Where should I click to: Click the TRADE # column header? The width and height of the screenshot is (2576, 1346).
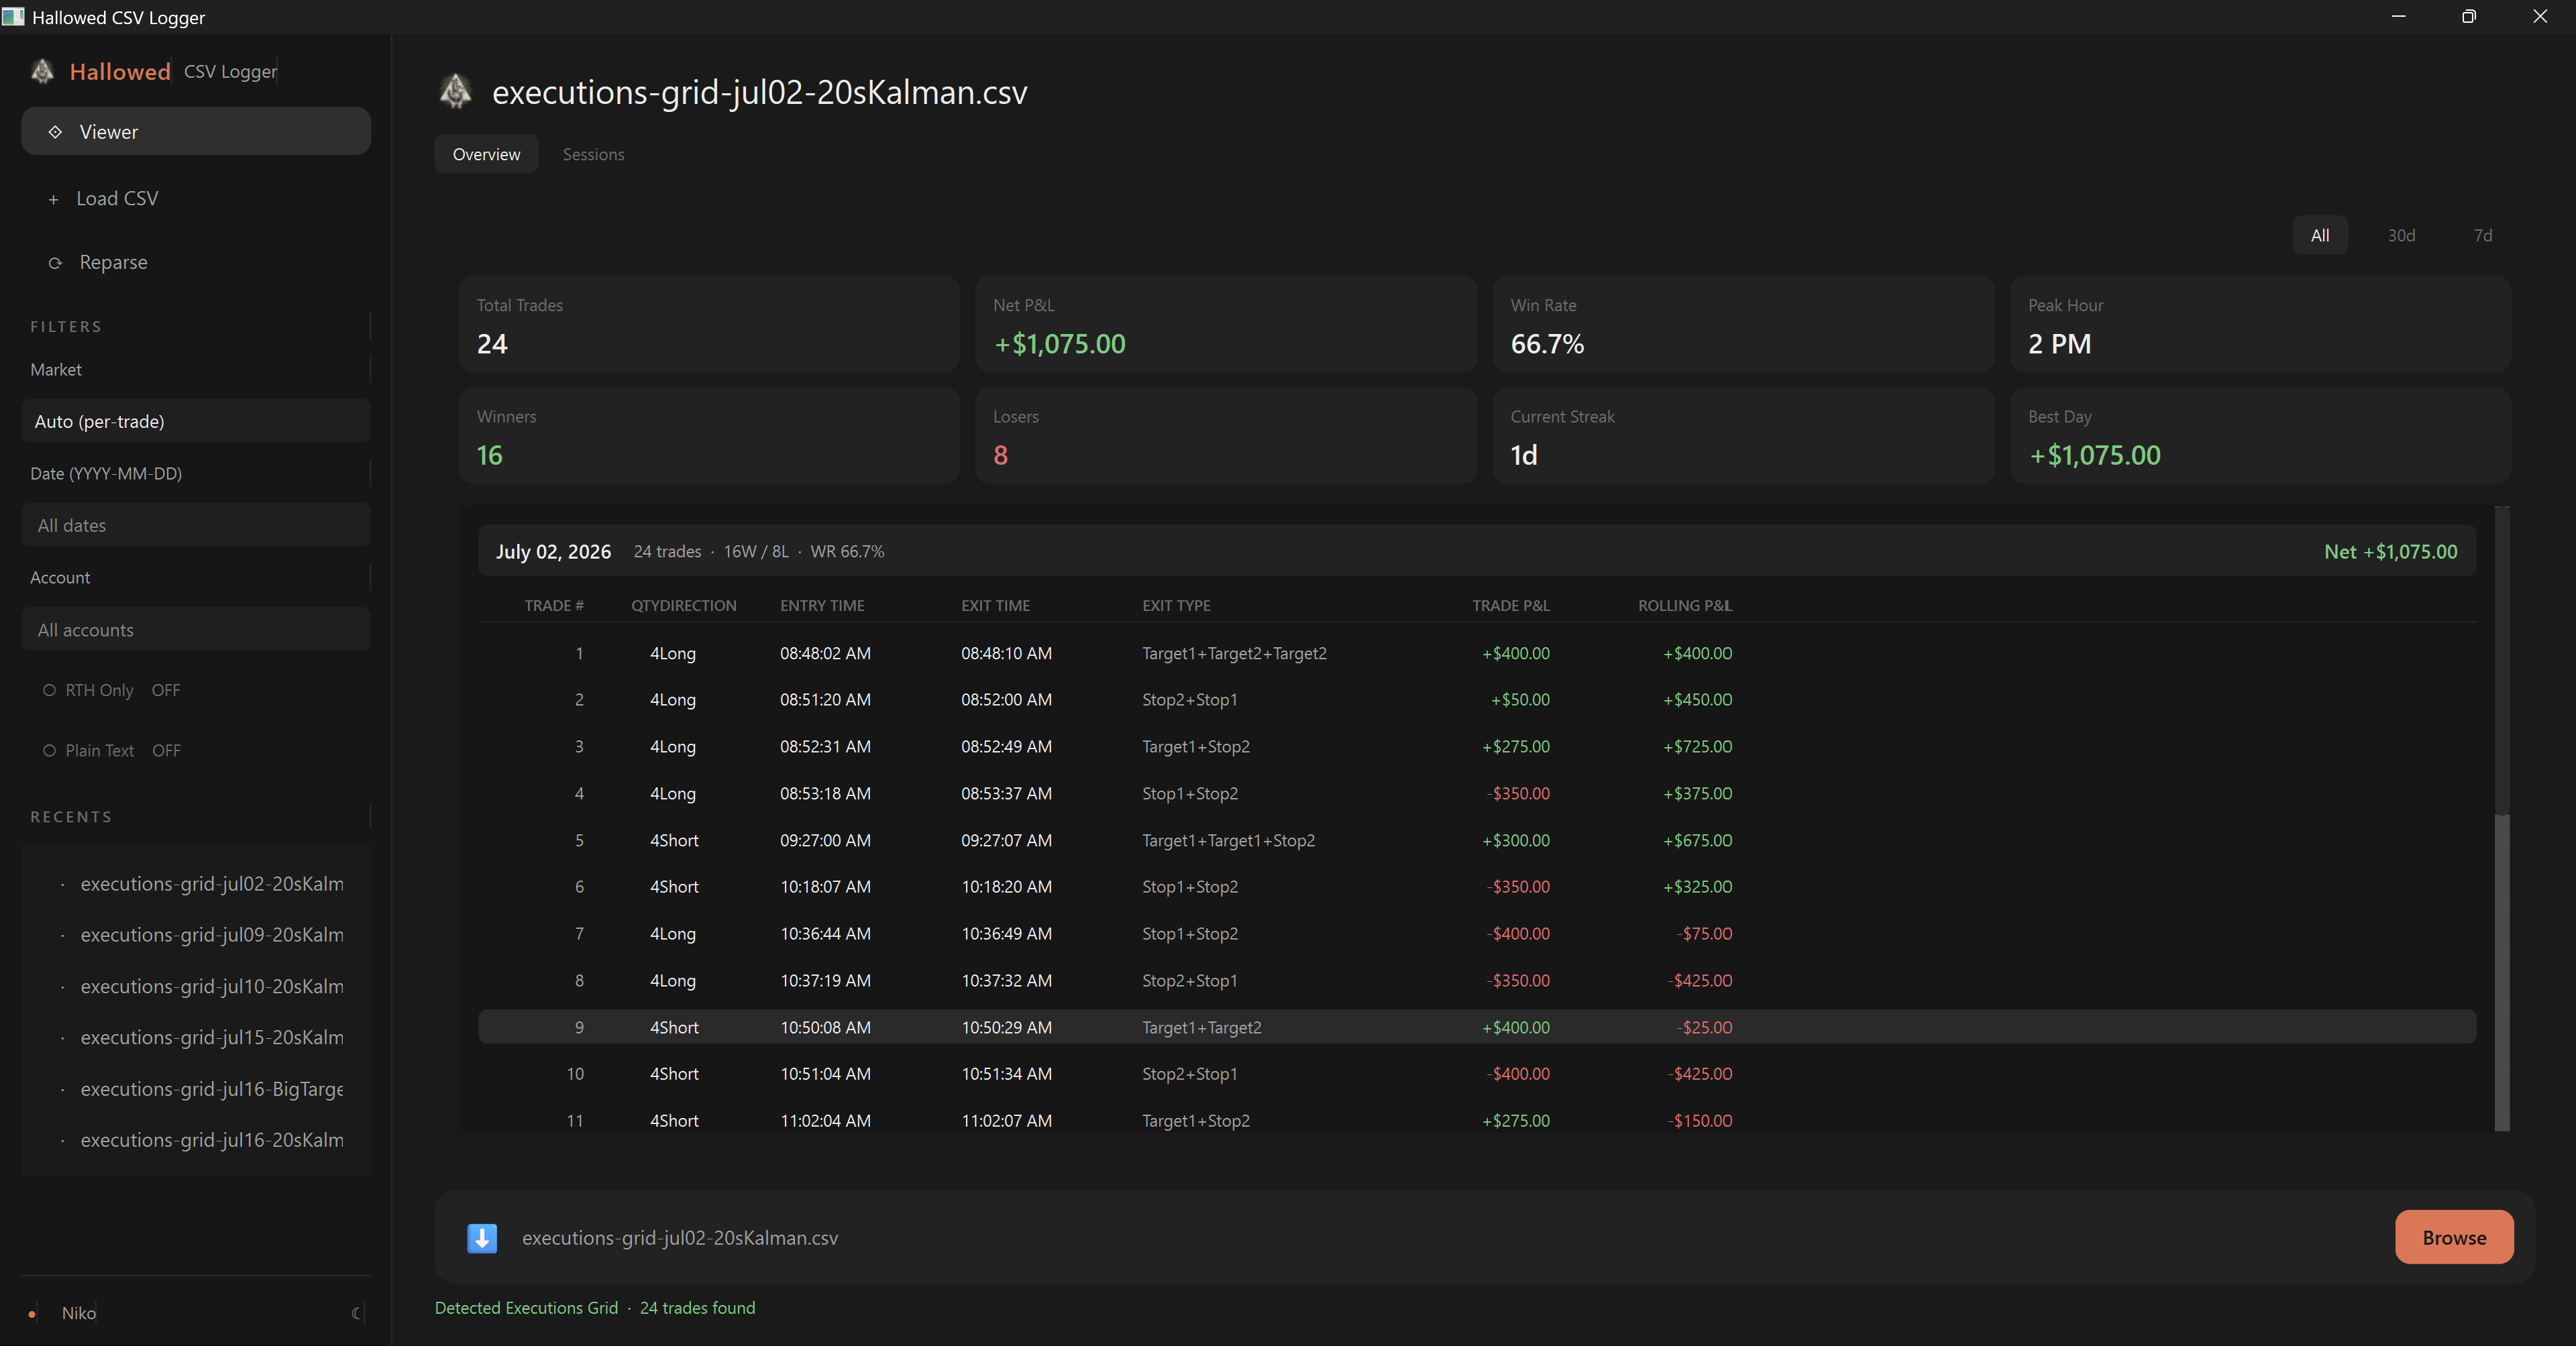click(554, 606)
